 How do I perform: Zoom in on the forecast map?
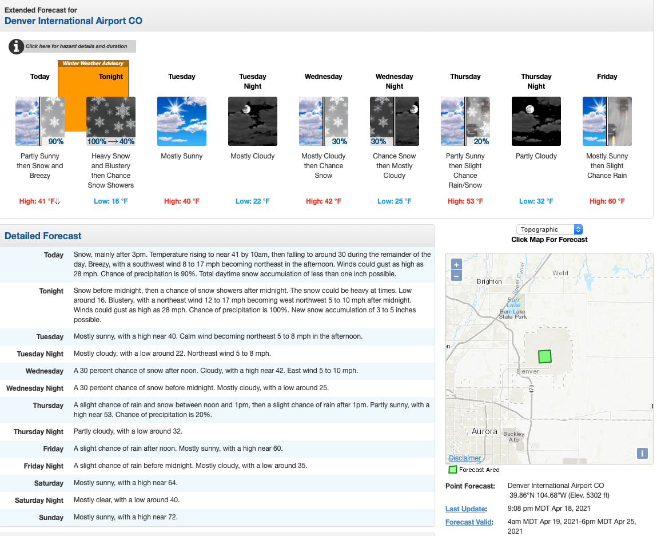click(x=456, y=264)
